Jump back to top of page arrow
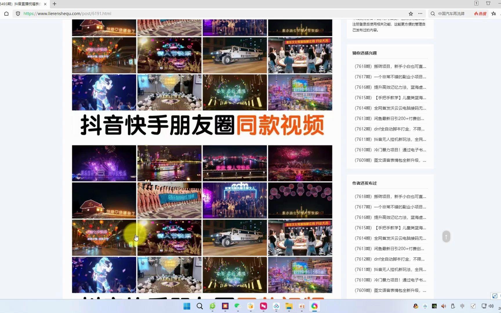This screenshot has height=313, width=501. [446, 237]
